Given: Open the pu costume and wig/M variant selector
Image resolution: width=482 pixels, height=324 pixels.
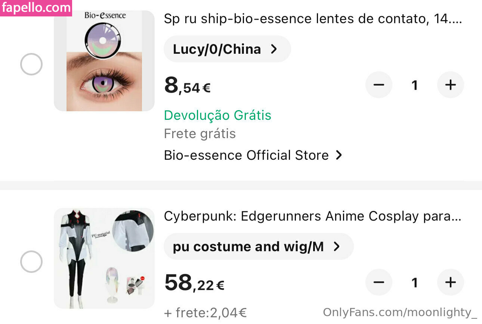Looking at the screenshot, I should pos(259,246).
